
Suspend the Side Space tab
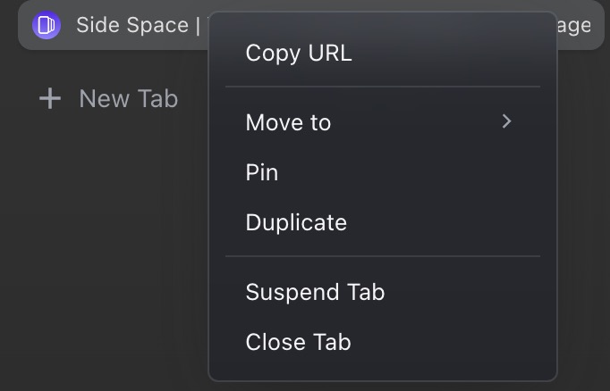pyautogui.click(x=315, y=292)
